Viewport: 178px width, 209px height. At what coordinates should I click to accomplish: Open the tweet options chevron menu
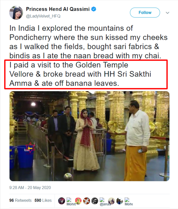click(168, 12)
